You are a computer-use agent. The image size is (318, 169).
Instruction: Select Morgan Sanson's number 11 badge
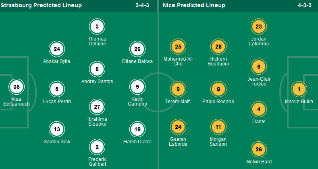218,127
